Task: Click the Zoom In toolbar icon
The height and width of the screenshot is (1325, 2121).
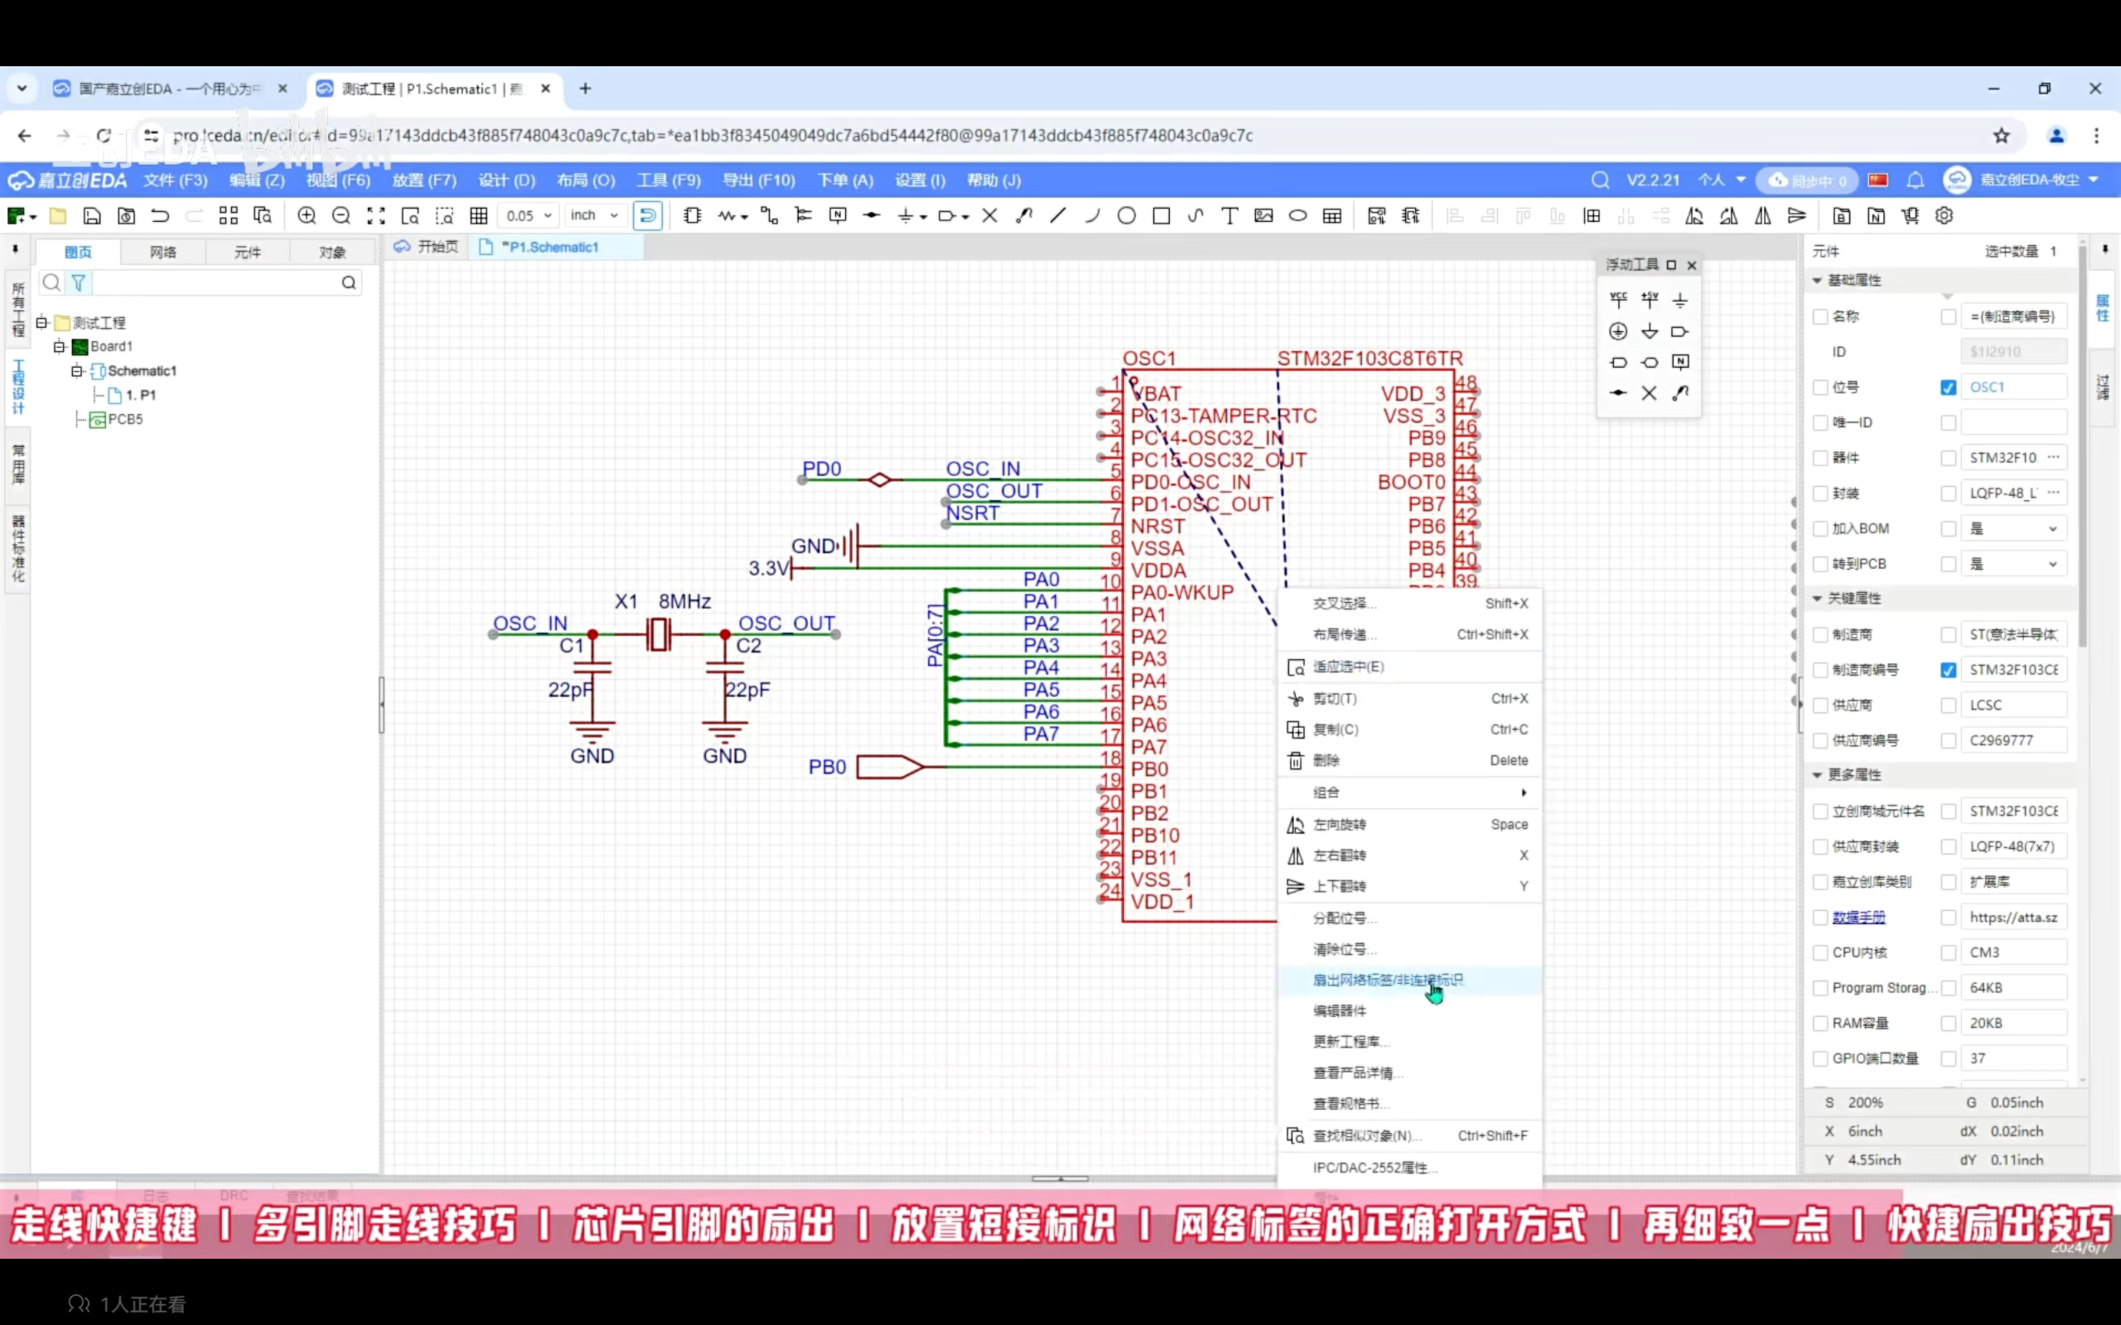Action: (306, 215)
